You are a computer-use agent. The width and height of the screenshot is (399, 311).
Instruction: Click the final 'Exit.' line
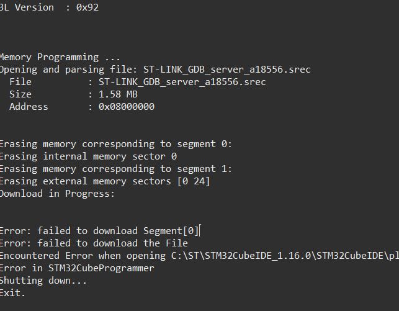[x=13, y=293]
